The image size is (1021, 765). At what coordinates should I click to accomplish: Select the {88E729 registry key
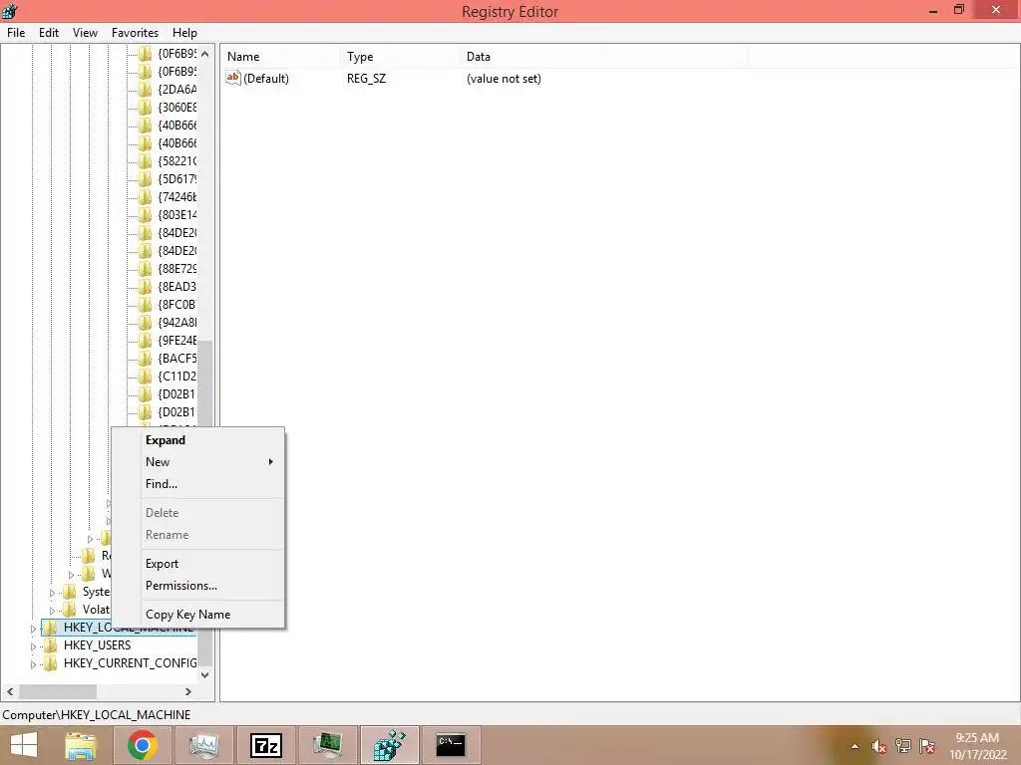(x=177, y=269)
